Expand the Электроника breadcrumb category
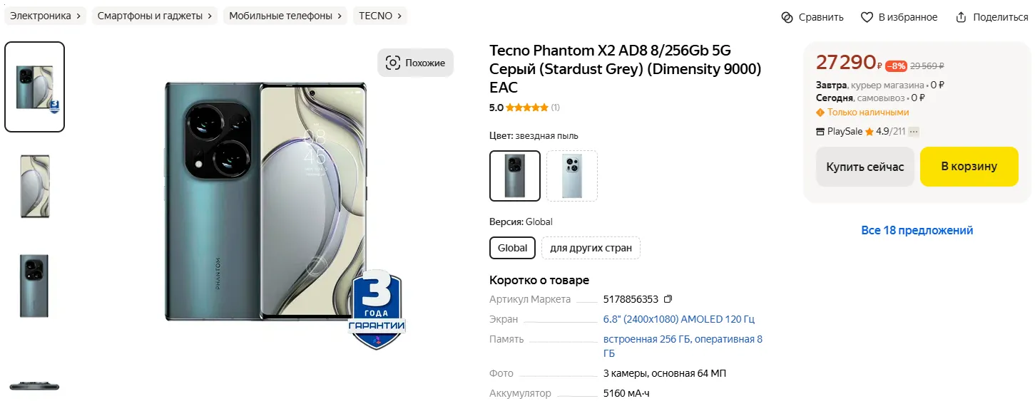The height and width of the screenshot is (401, 1035). coord(46,16)
